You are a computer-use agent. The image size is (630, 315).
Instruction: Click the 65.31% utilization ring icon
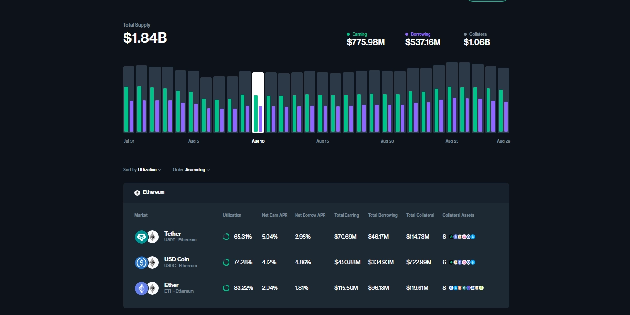tap(226, 237)
